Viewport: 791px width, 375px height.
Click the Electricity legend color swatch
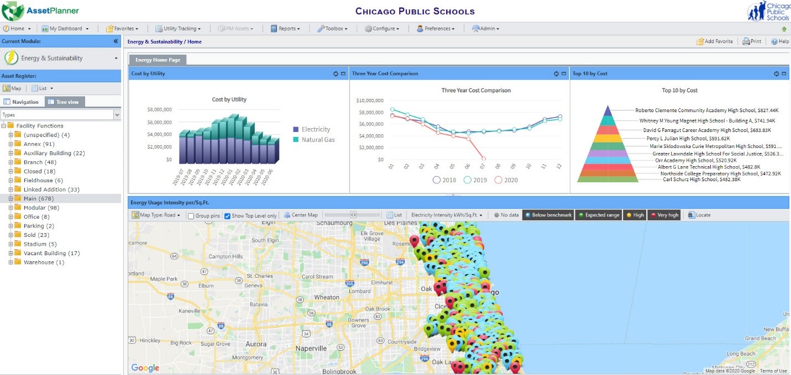point(296,129)
